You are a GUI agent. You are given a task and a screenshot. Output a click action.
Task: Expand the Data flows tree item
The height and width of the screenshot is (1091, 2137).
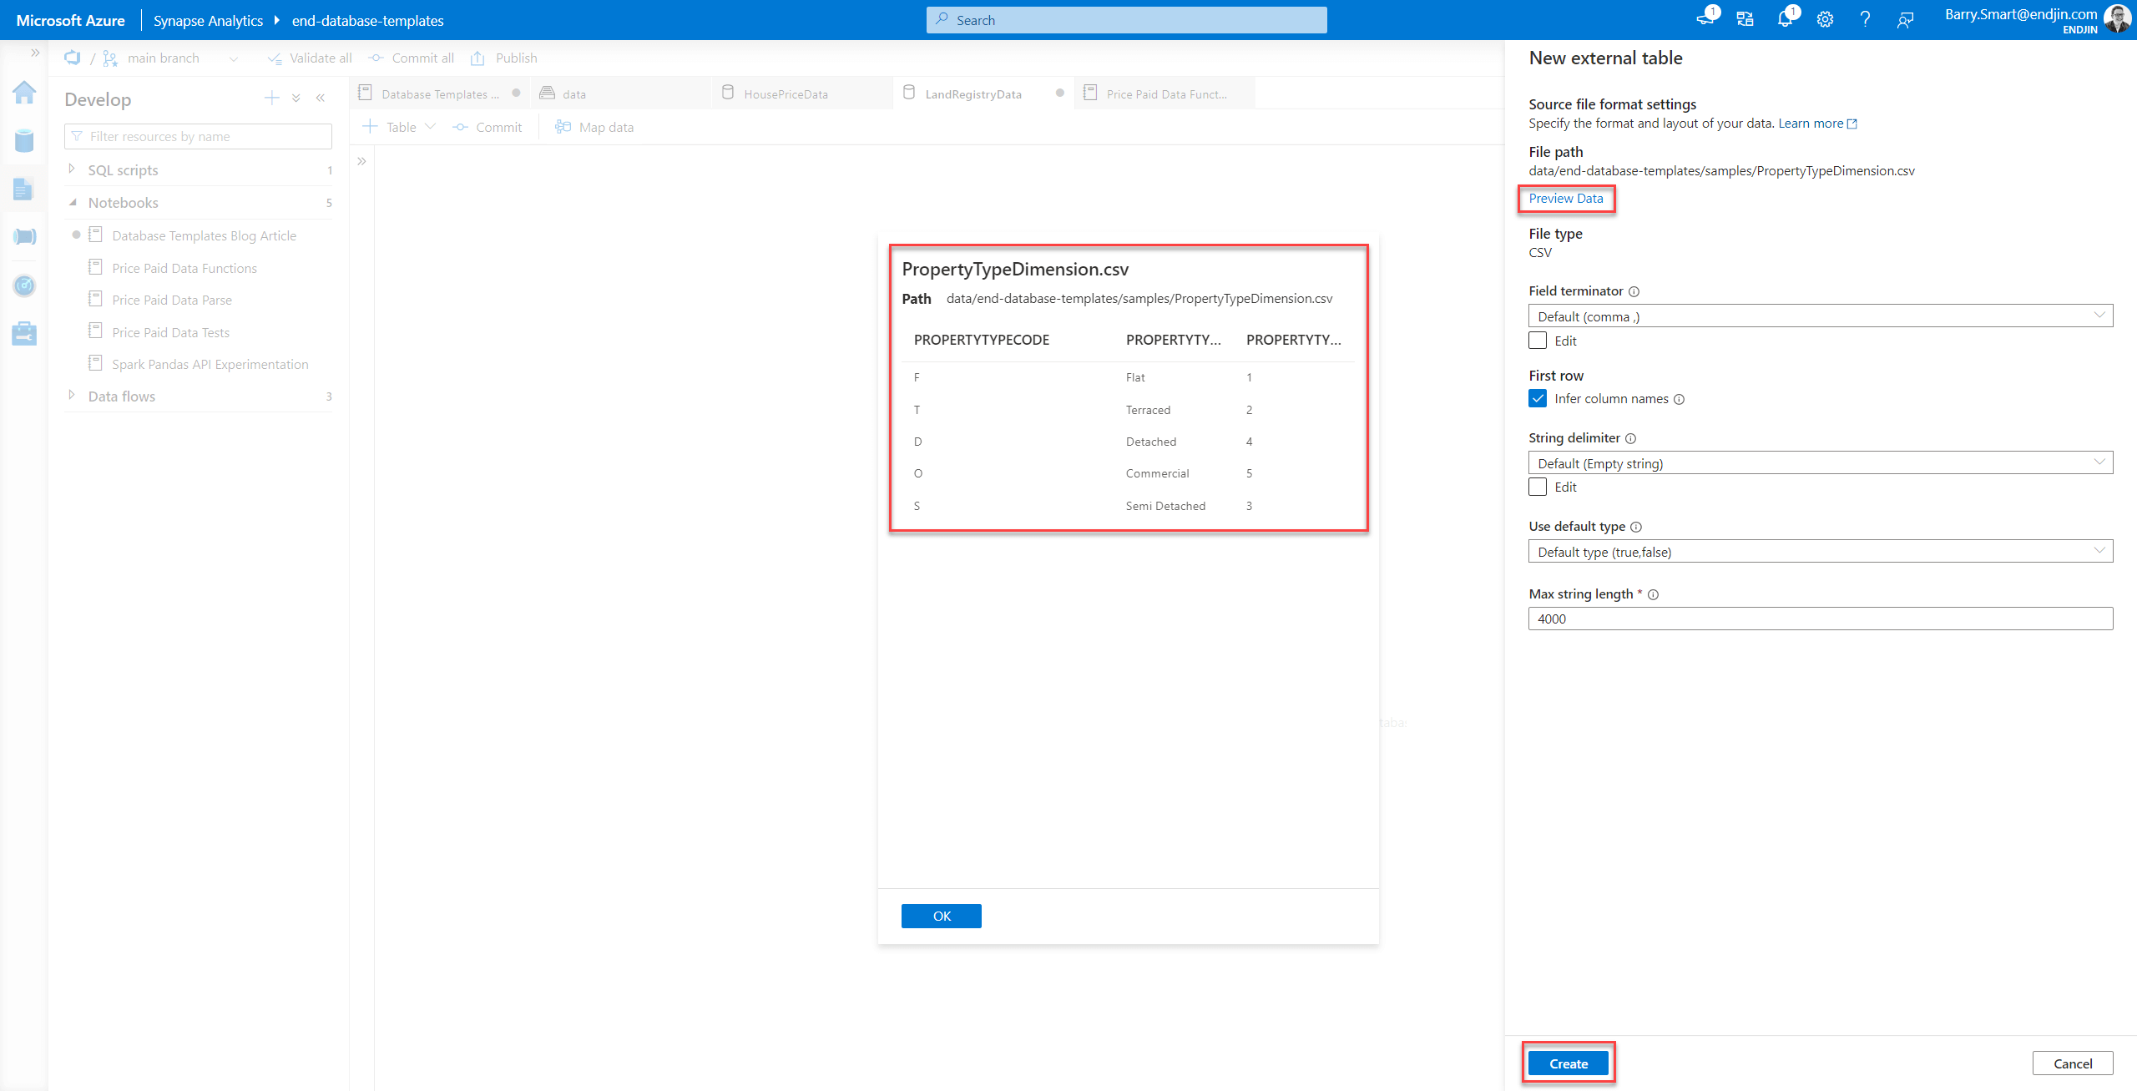(x=71, y=395)
